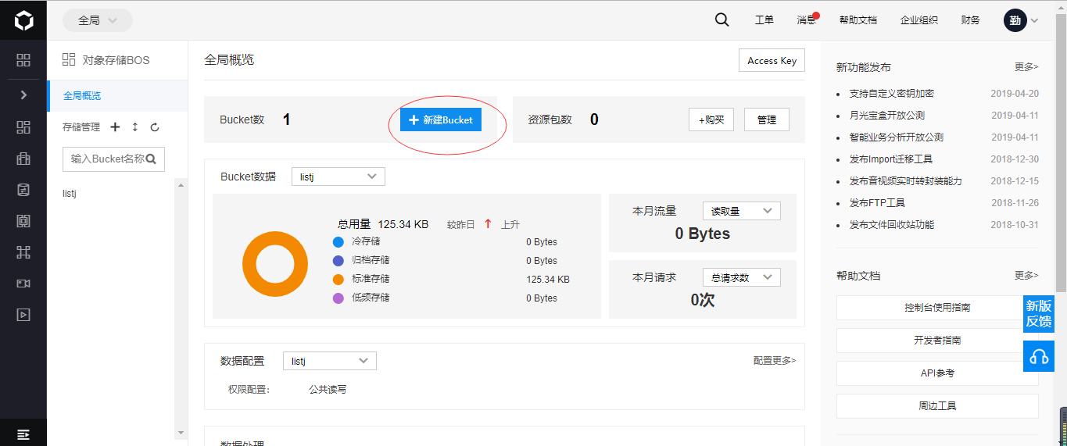Click the bucket list scrollbar down arrow

pos(181,433)
